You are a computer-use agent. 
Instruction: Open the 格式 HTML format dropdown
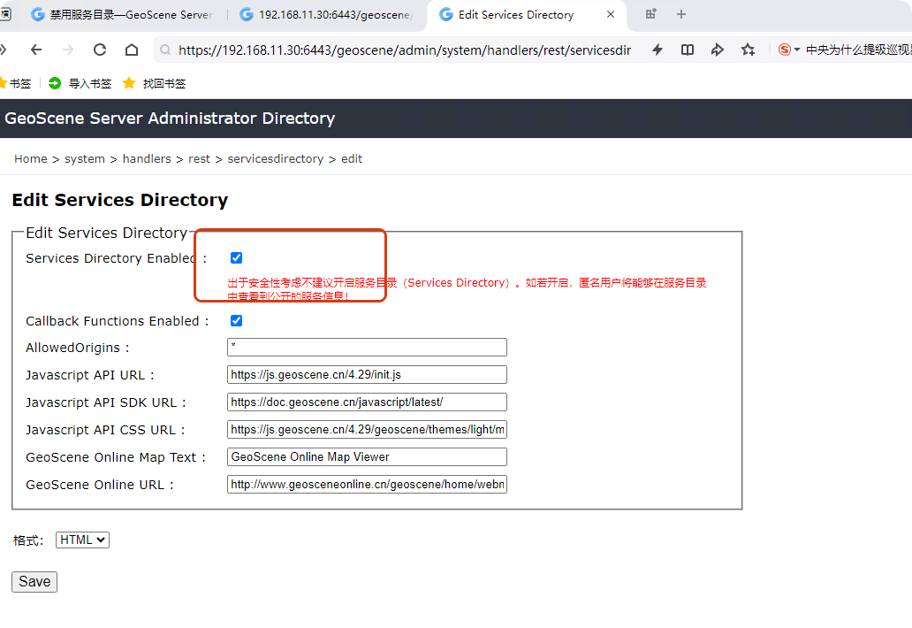click(x=82, y=540)
